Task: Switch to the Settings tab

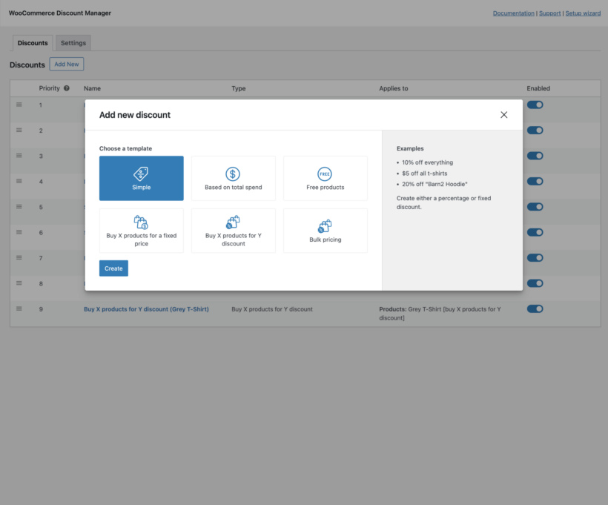Action: pos(73,43)
